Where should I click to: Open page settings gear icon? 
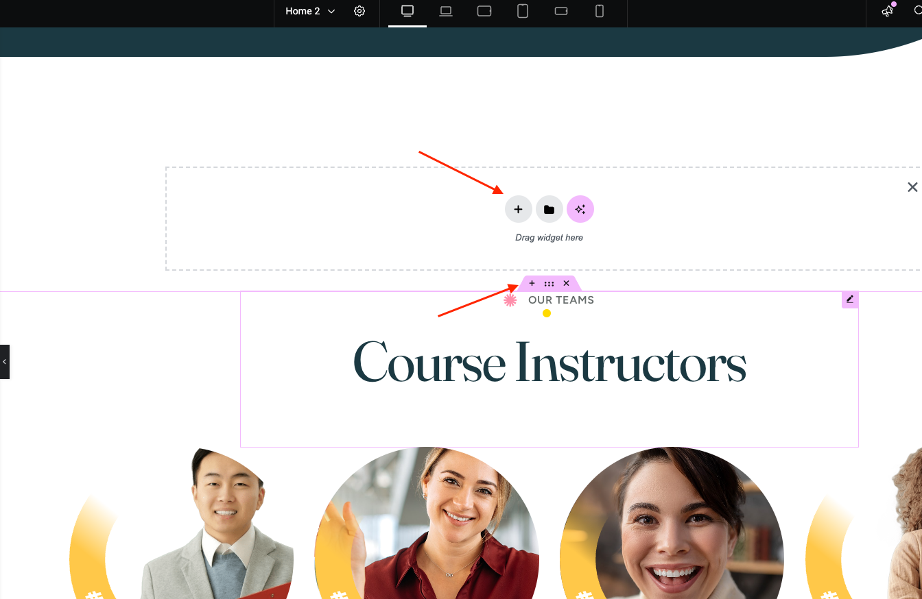[x=359, y=12]
